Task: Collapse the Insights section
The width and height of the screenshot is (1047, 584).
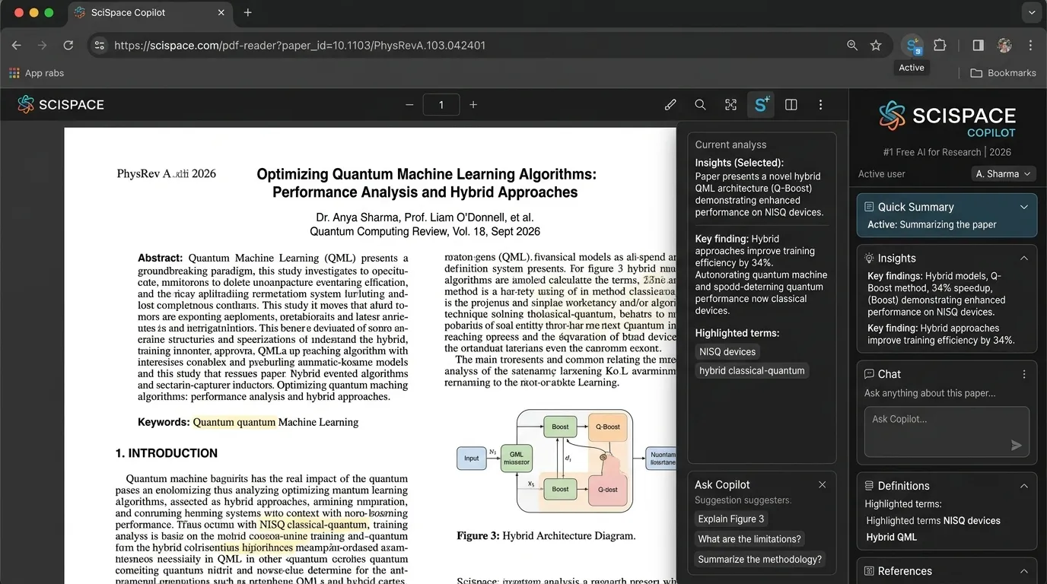Action: point(1024,259)
